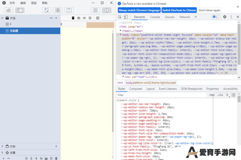The image size is (241, 160).
Task: Expand the div id="root" node
Action: tap(123, 77)
